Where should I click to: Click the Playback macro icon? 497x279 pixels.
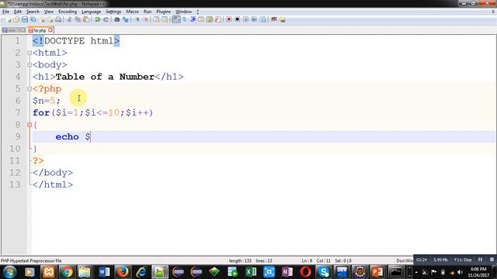point(245,19)
